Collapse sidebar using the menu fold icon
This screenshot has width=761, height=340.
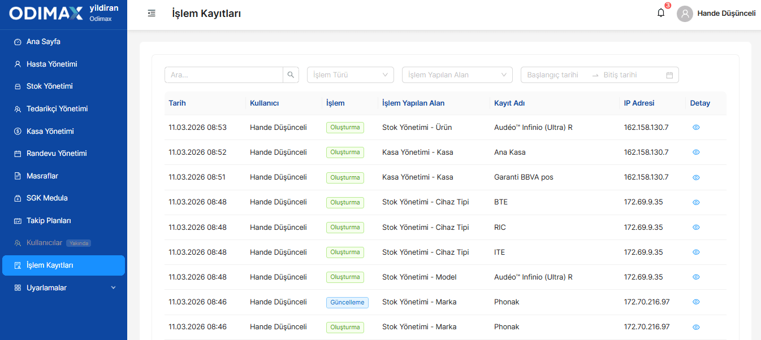pos(152,13)
